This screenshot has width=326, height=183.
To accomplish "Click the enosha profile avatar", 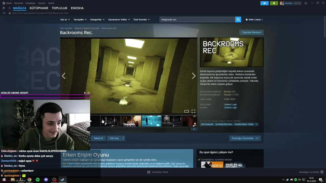I will [x=282, y=3].
